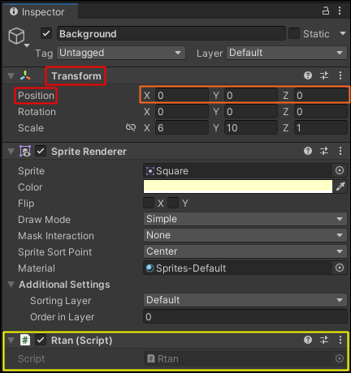Lock the Inspector panel
The height and width of the screenshot is (373, 351).
(326, 11)
